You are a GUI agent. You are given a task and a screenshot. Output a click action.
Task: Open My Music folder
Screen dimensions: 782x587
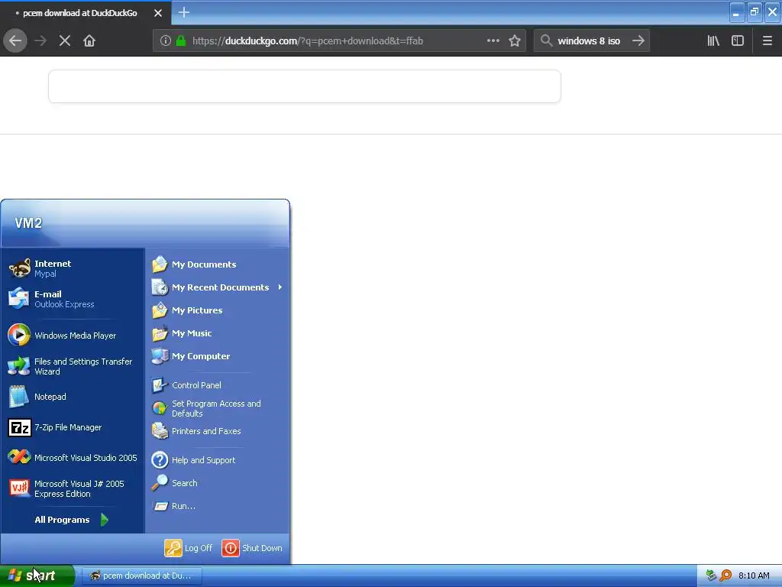[x=218, y=333]
